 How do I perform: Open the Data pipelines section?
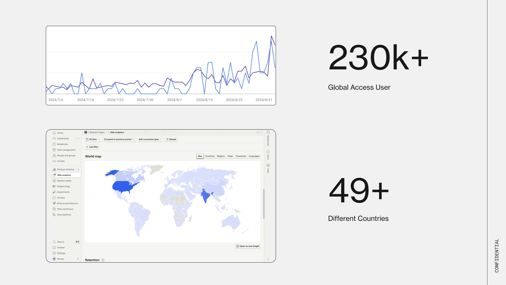[64, 215]
